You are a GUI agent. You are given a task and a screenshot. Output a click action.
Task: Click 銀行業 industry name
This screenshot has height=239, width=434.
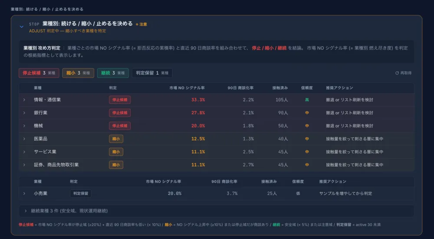coord(40,113)
